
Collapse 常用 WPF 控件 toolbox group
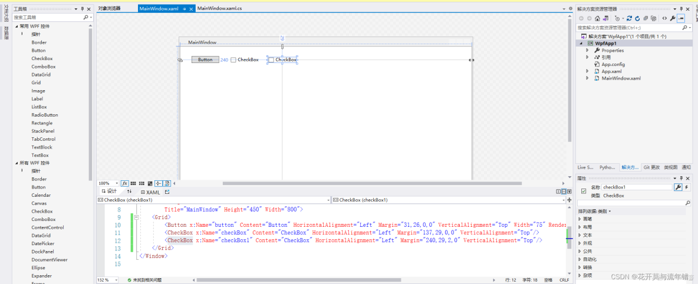tap(17, 27)
